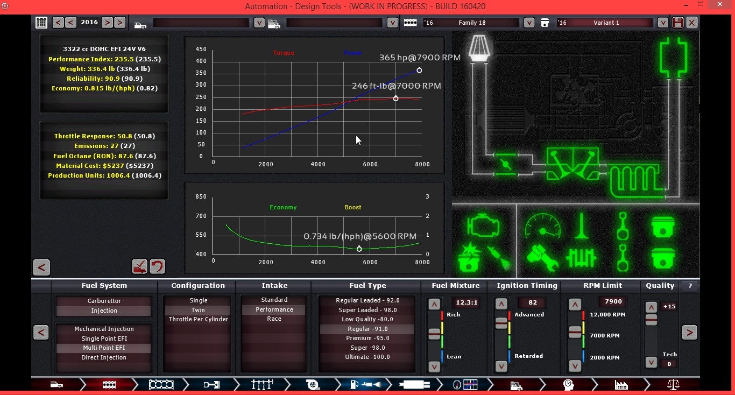
Task: Click the RPM tachometer gauge icon
Action: coord(542,225)
